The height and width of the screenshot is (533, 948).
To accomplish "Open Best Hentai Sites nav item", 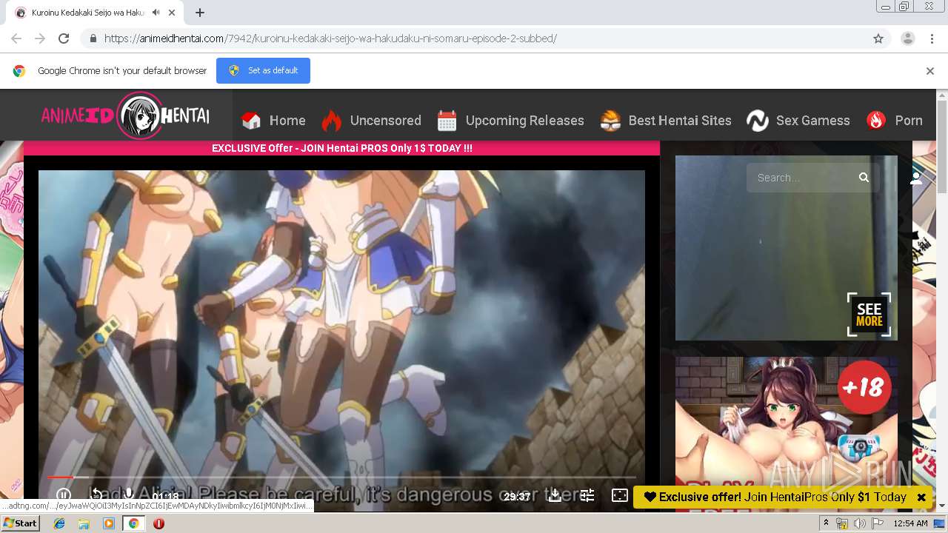I will click(x=680, y=121).
